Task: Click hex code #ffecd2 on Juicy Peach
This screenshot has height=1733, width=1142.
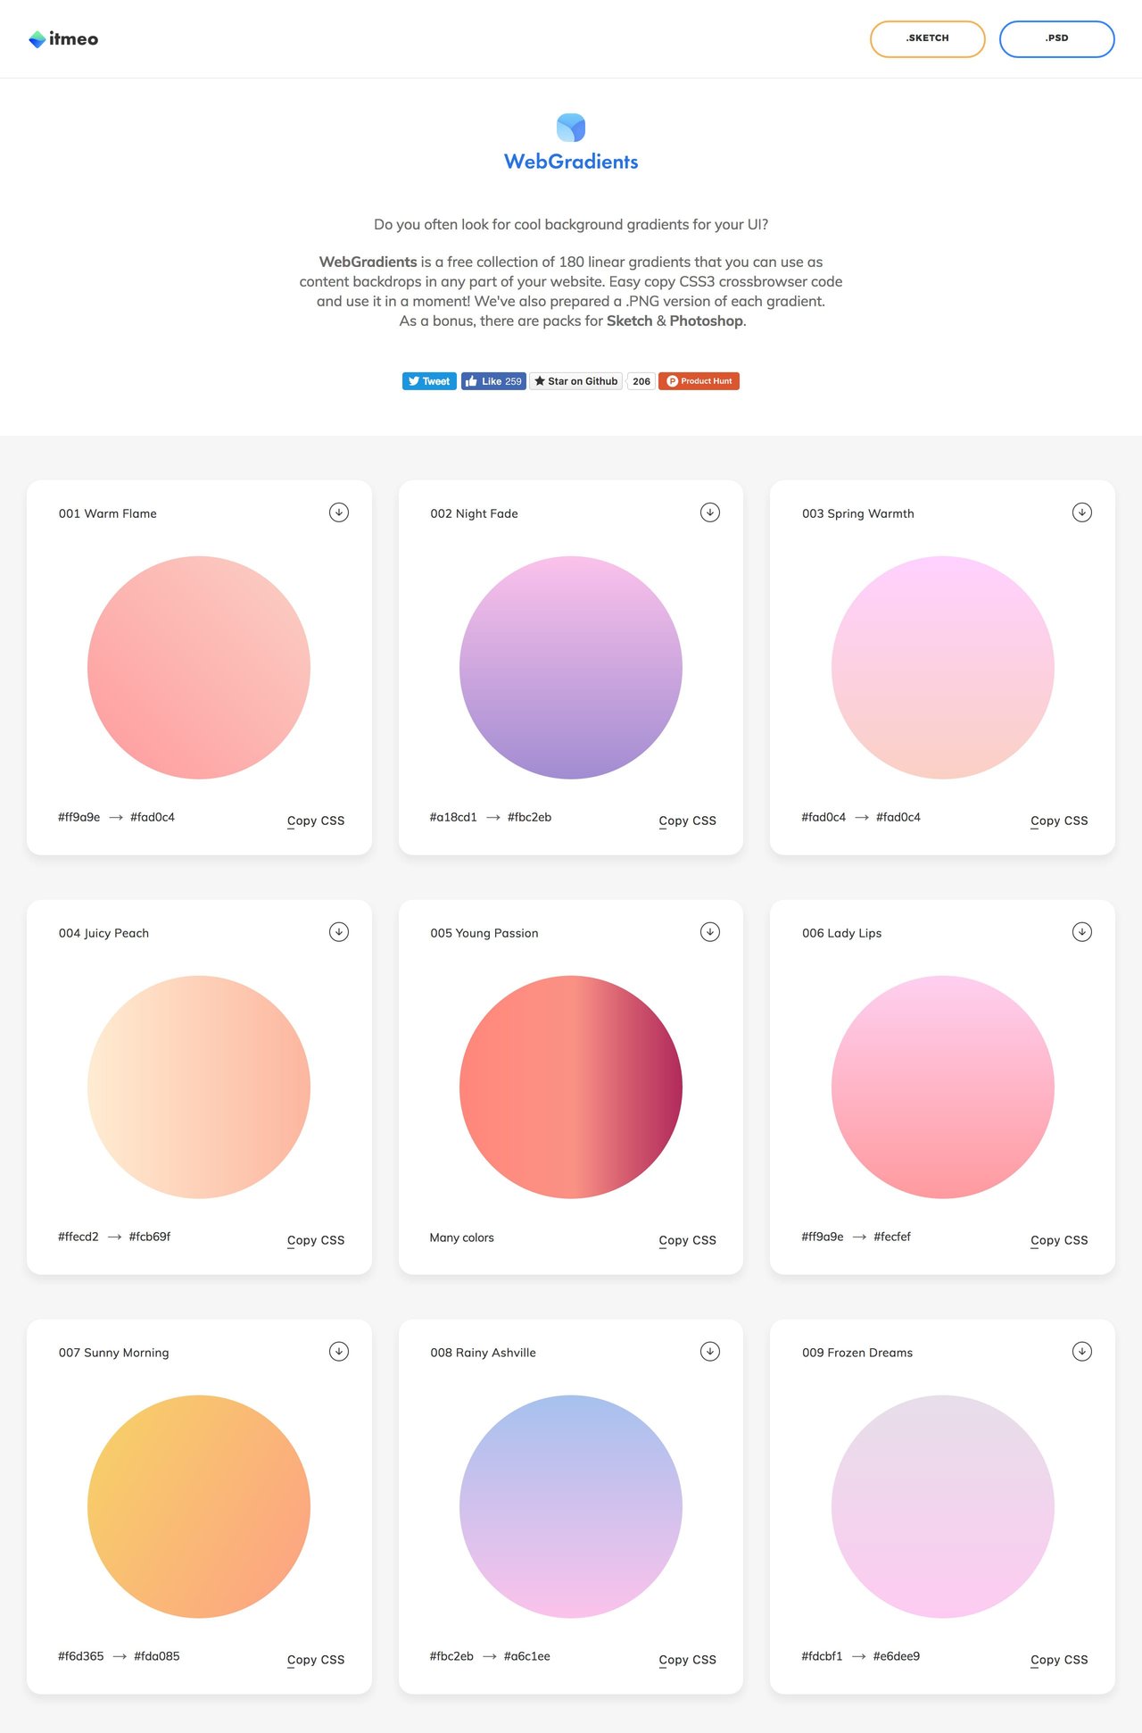Action: [79, 1237]
